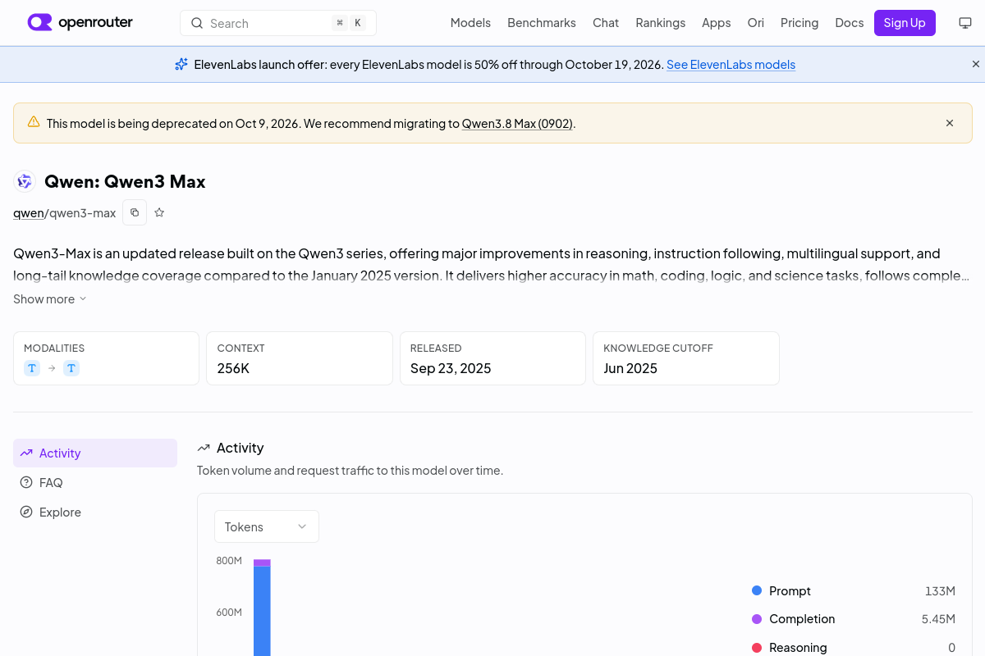
Task: Click the Qwen model logo icon
Action: pyautogui.click(x=25, y=181)
